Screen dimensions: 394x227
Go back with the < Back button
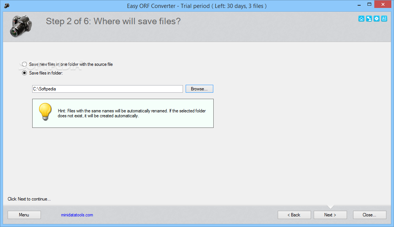294,215
